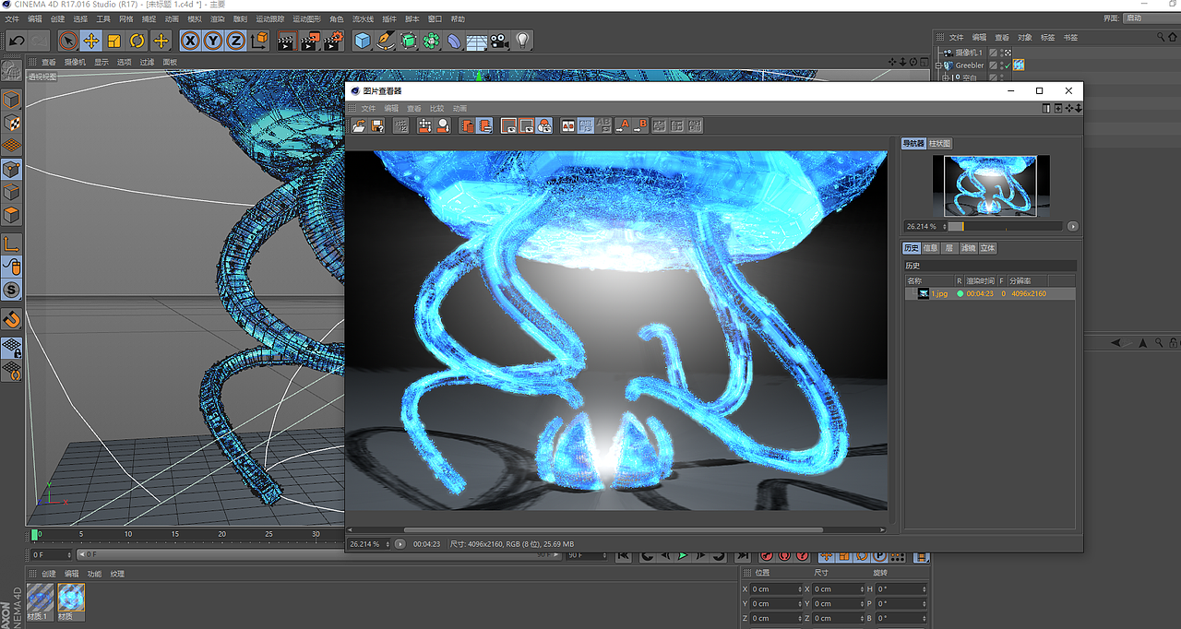The height and width of the screenshot is (629, 1181).
Task: Open the material manager 创建 menu
Action: (49, 574)
